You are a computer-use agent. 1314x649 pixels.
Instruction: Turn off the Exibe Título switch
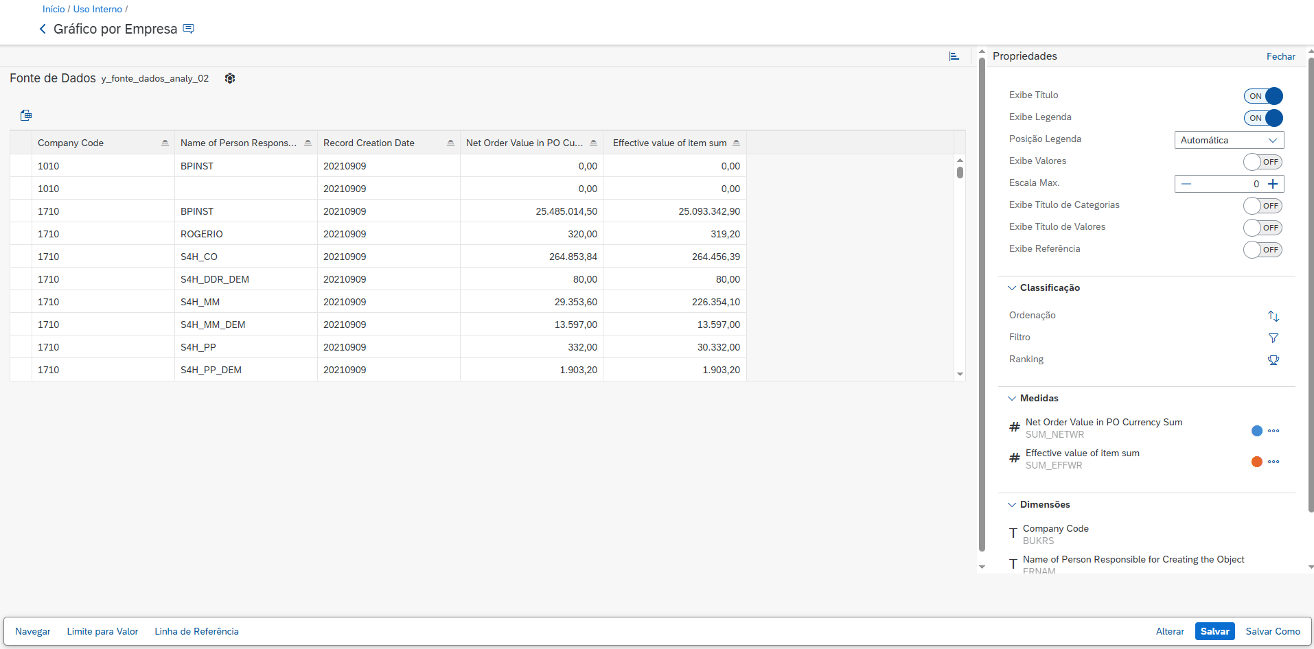click(1263, 96)
